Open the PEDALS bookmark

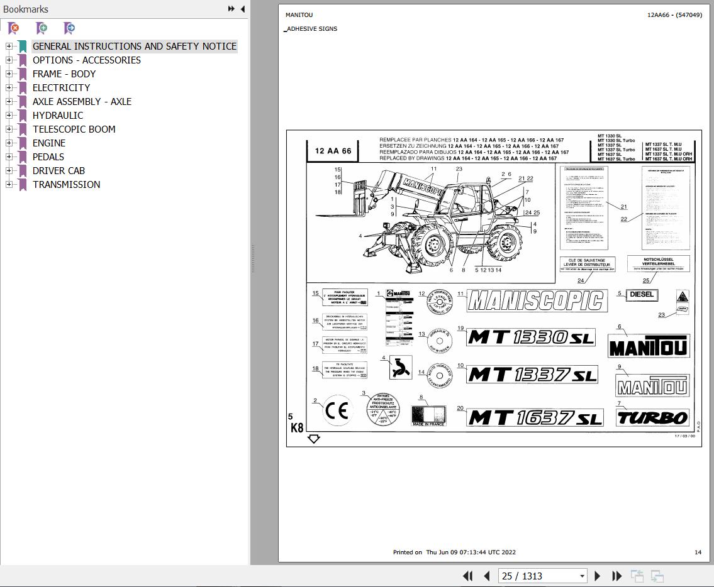48,157
